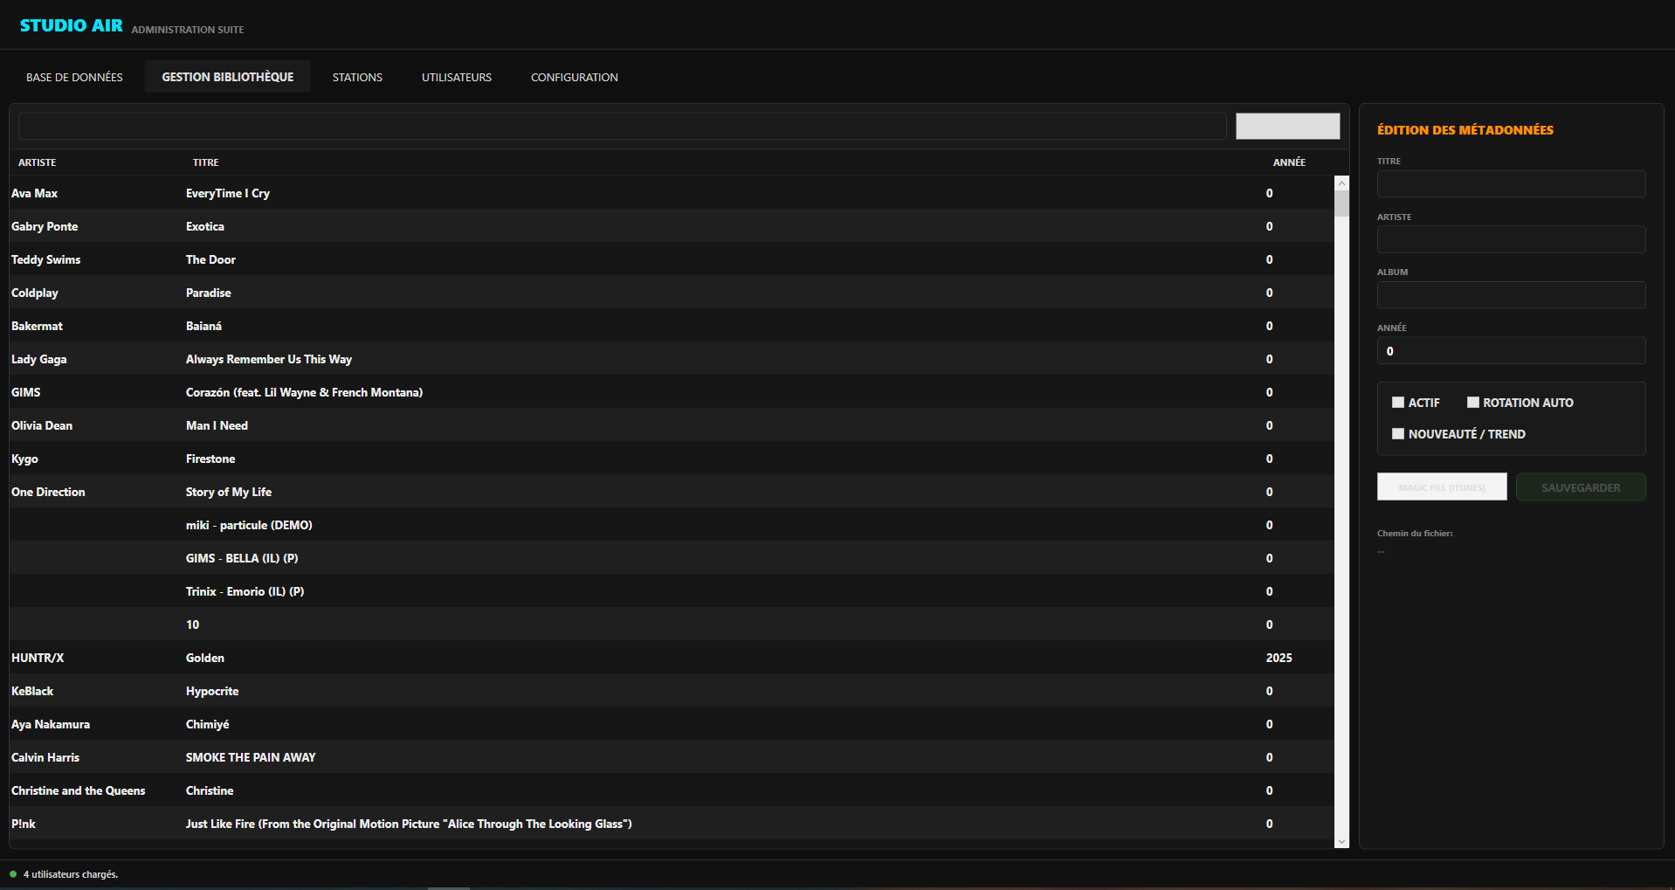Click the Album metadata field
The image size is (1675, 890).
coord(1510,294)
